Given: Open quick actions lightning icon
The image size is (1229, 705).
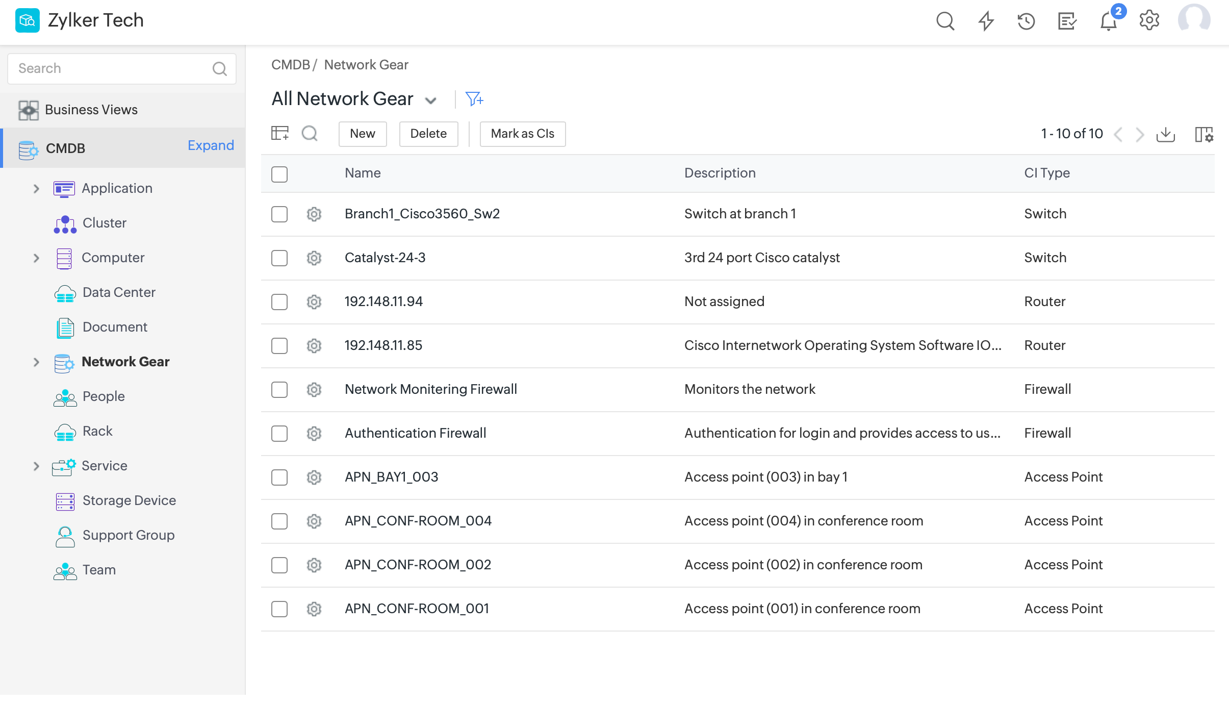Looking at the screenshot, I should [x=986, y=21].
